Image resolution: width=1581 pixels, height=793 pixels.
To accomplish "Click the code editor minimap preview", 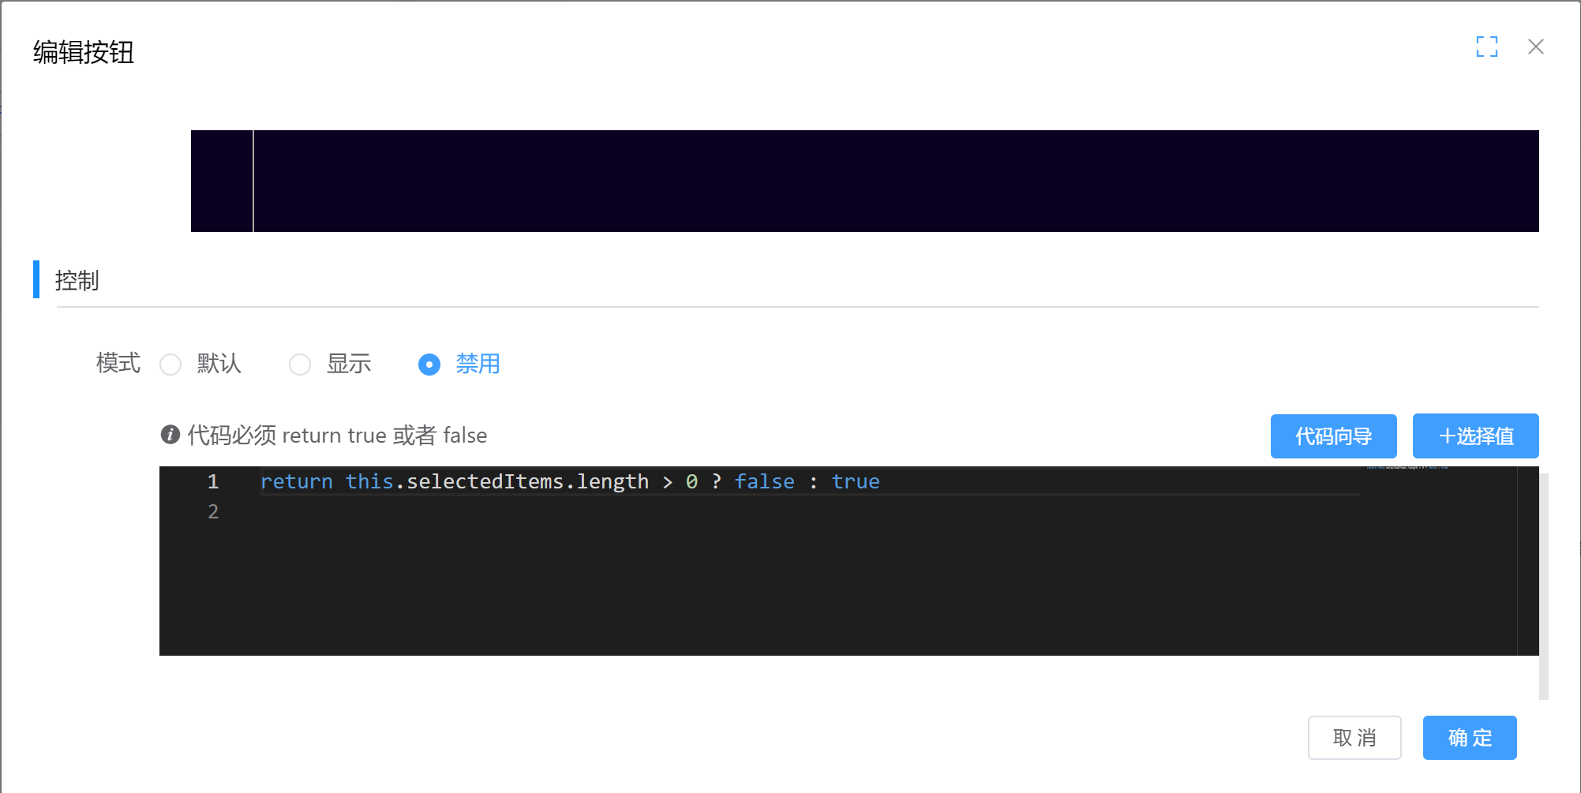I will (x=1407, y=469).
